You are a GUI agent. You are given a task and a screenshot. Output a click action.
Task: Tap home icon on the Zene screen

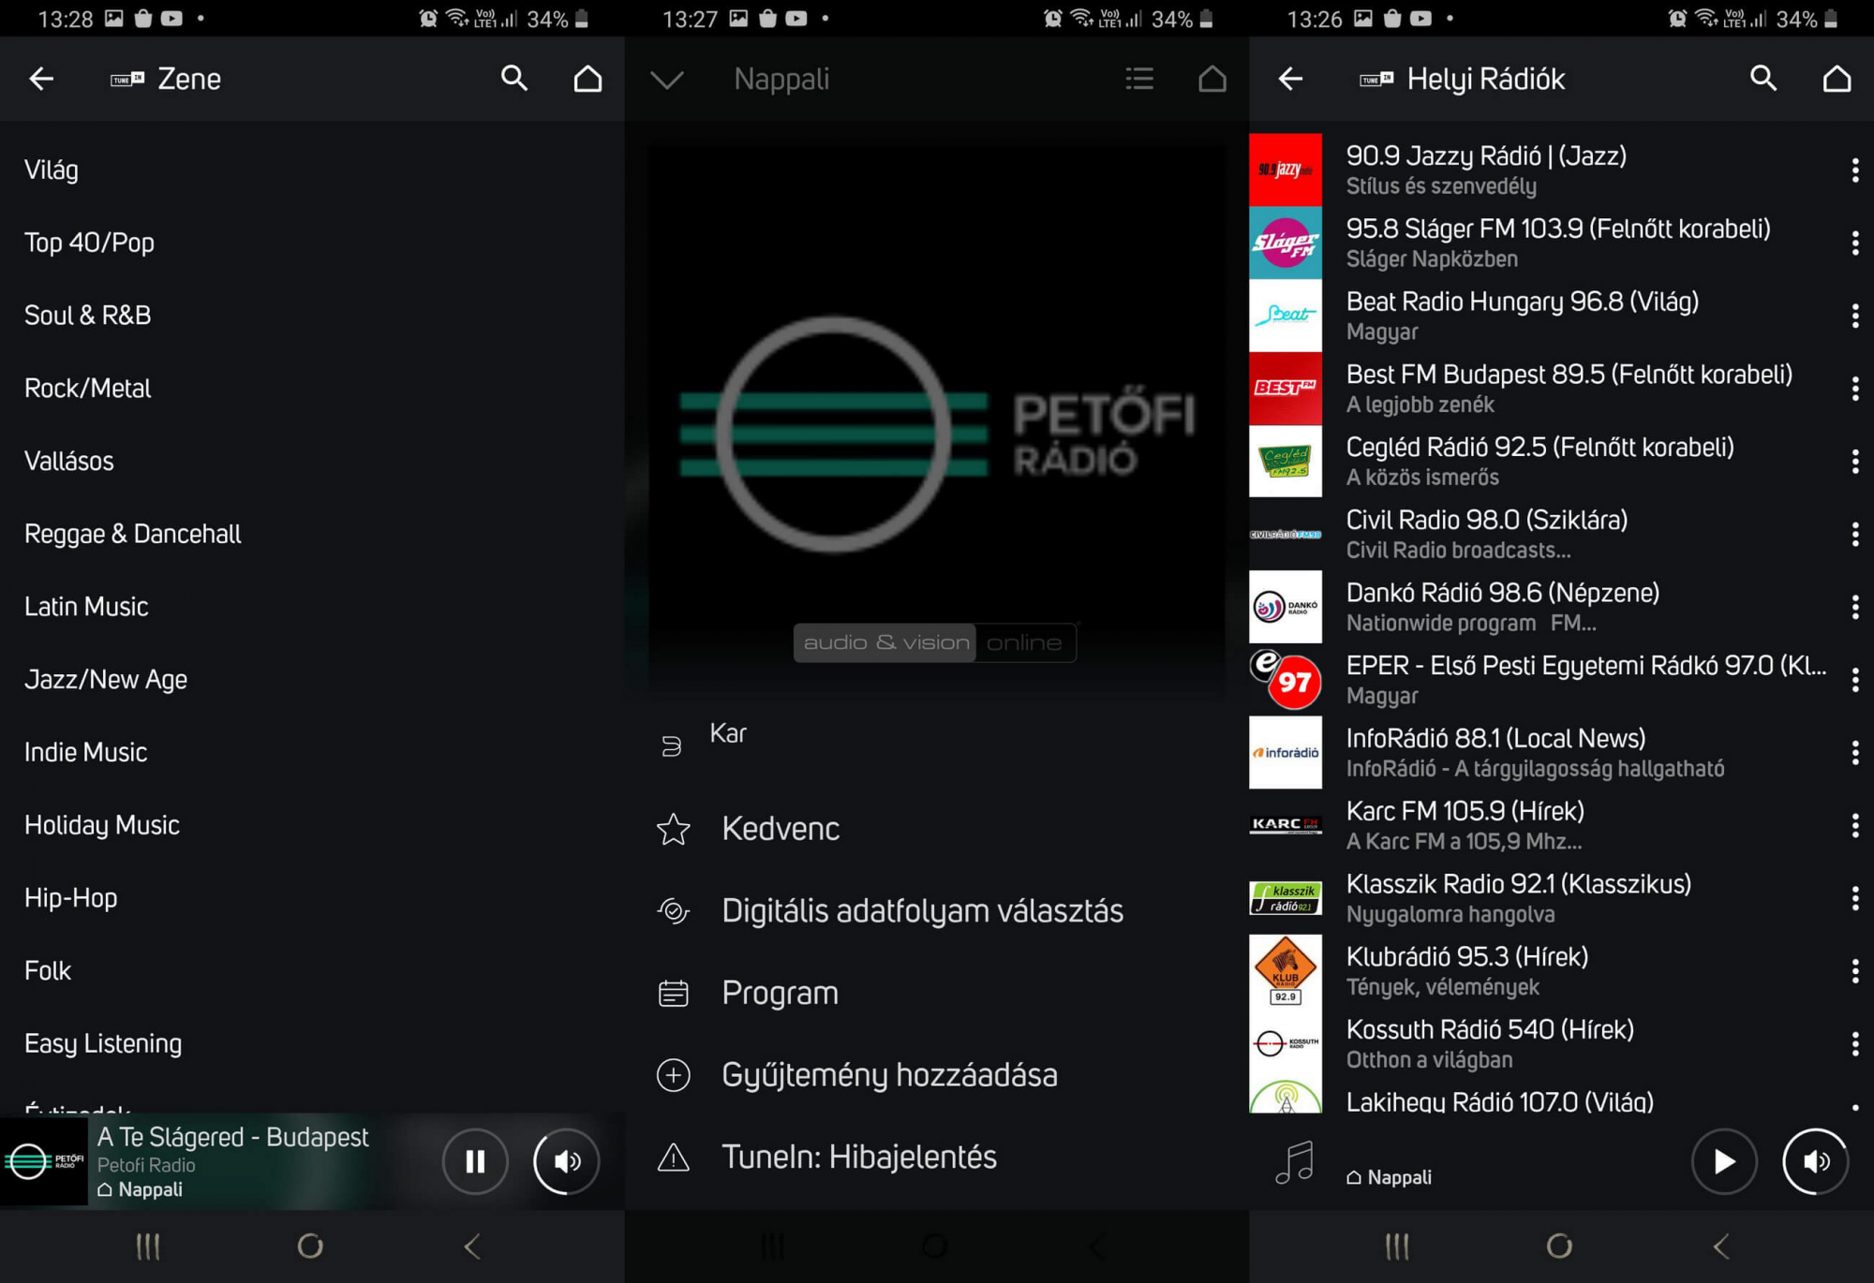pos(587,79)
